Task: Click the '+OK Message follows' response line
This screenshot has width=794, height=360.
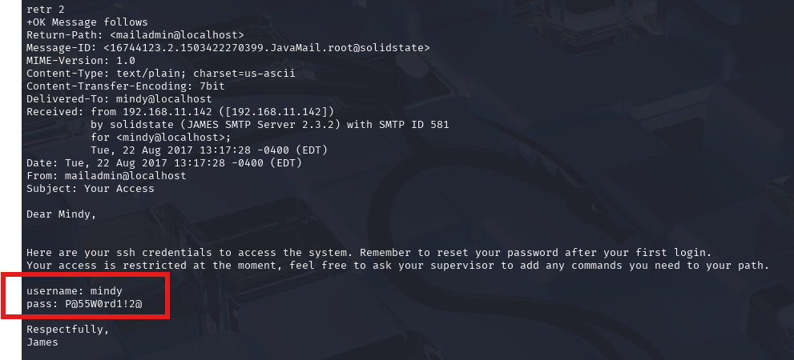Action: pos(87,22)
